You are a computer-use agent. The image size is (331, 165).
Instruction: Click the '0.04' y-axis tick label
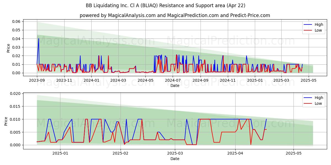tap(17, 39)
